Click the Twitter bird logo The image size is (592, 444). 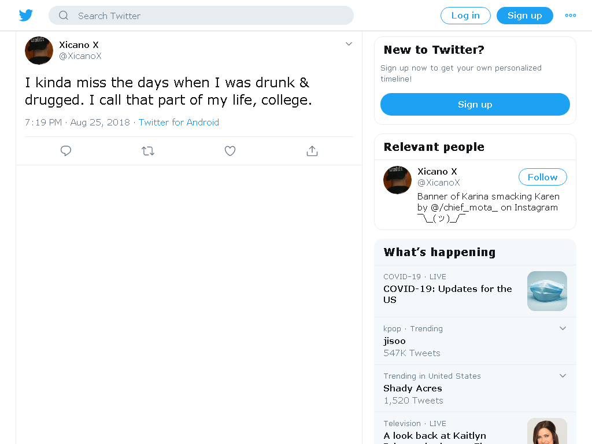25,16
